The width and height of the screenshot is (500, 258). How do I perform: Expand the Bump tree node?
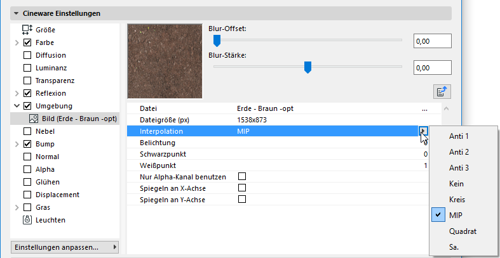[17, 144]
